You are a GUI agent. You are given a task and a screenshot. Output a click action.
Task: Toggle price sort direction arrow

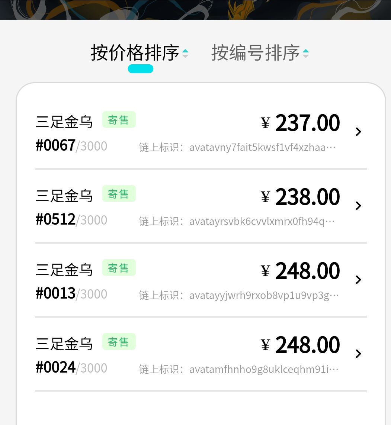pos(185,54)
